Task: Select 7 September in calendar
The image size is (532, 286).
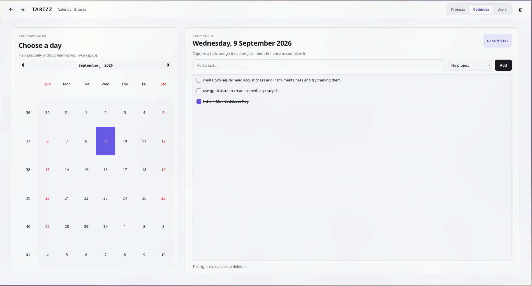Action: [x=67, y=141]
